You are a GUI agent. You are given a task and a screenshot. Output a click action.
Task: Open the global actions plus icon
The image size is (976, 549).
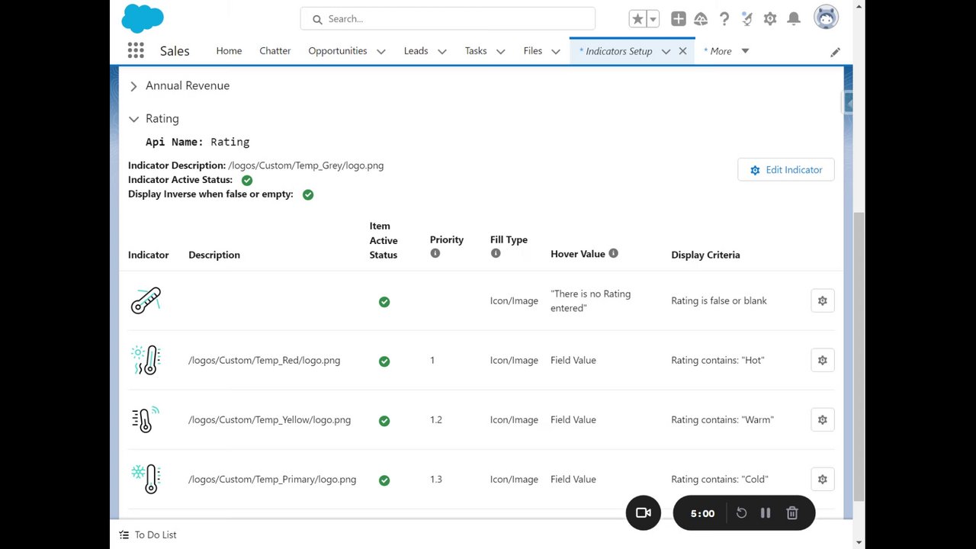tap(678, 19)
